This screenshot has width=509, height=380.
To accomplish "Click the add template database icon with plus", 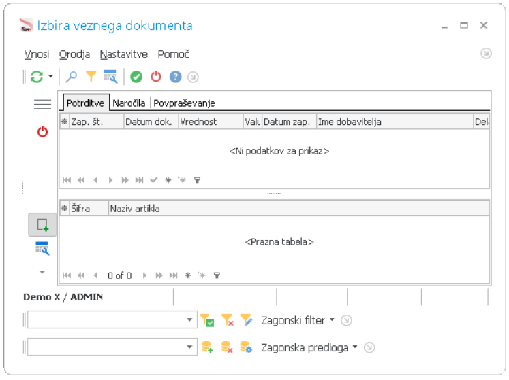I will click(207, 347).
